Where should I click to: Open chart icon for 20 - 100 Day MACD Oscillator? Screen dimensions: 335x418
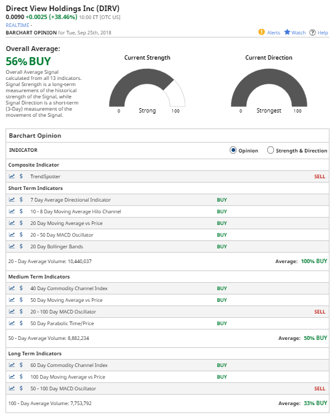[12, 312]
